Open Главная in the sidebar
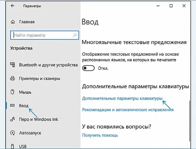 tap(27, 22)
